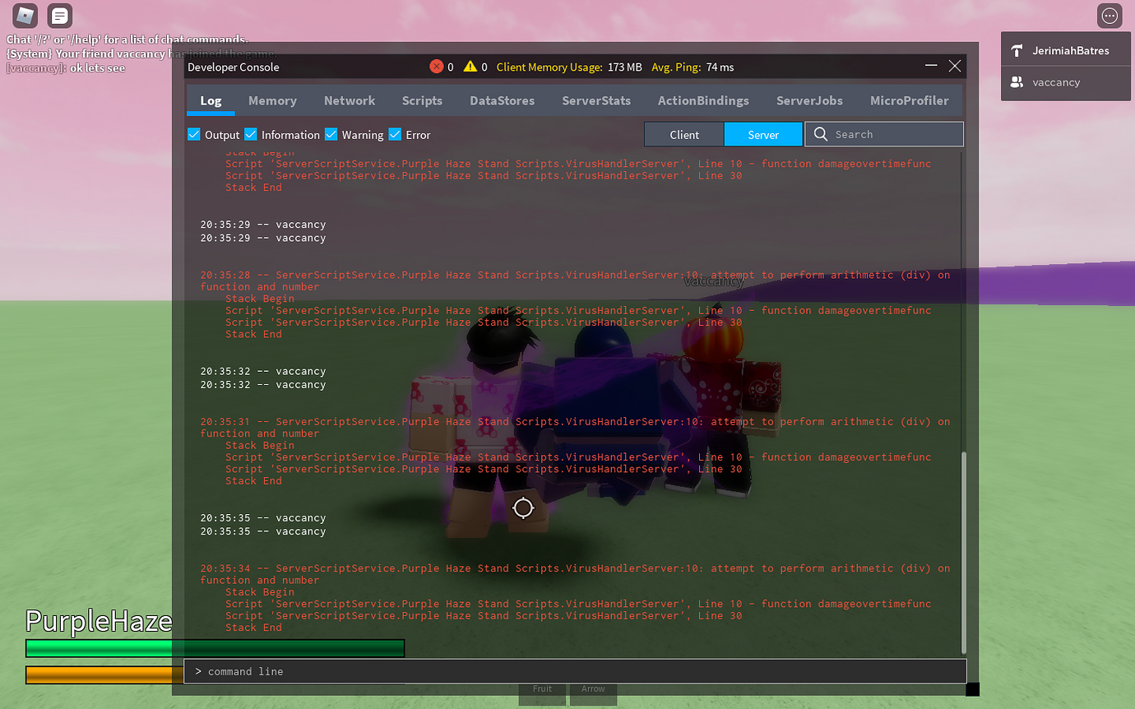1135x709 pixels.
Task: Switch to the Memory tab
Action: (272, 100)
